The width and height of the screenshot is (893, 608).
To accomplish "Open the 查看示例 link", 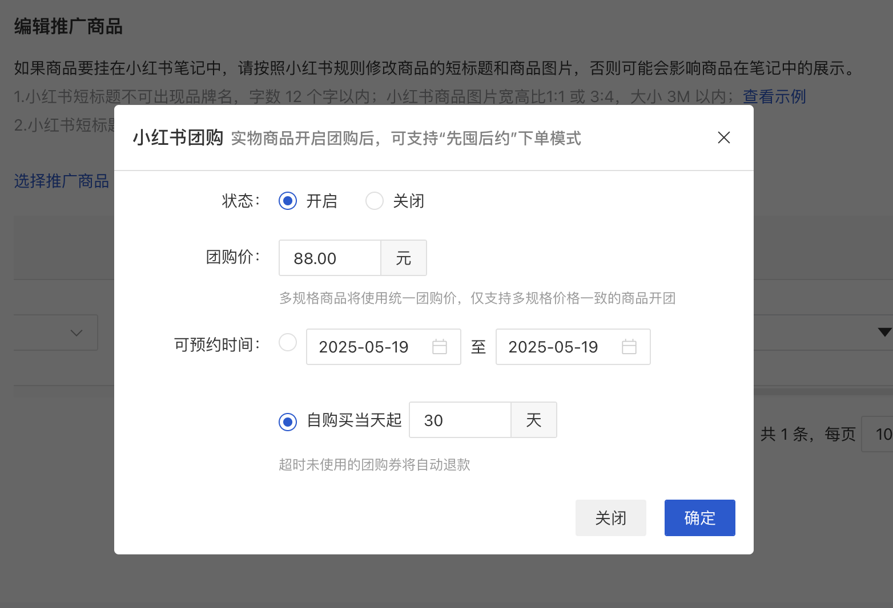I will point(774,96).
